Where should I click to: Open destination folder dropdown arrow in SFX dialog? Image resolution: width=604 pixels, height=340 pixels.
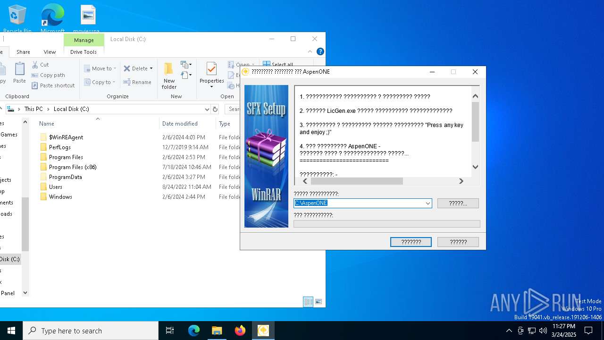pyautogui.click(x=428, y=203)
